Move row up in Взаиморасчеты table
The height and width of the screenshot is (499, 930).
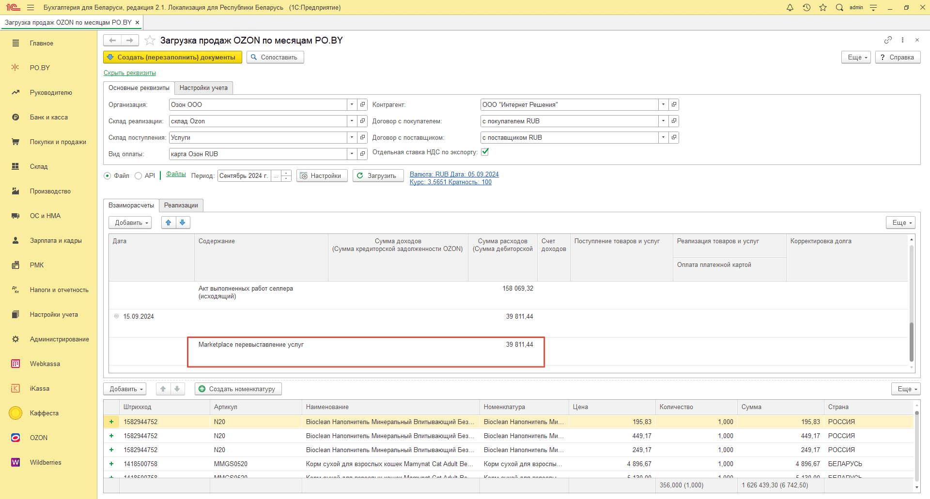pos(169,222)
